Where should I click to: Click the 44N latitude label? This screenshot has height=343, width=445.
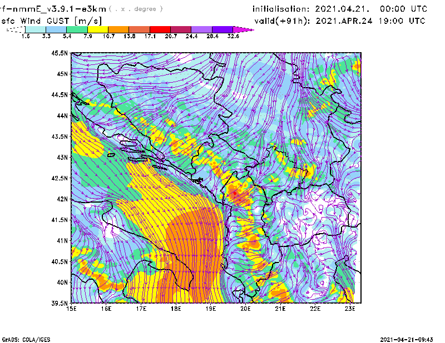[x=62, y=115]
